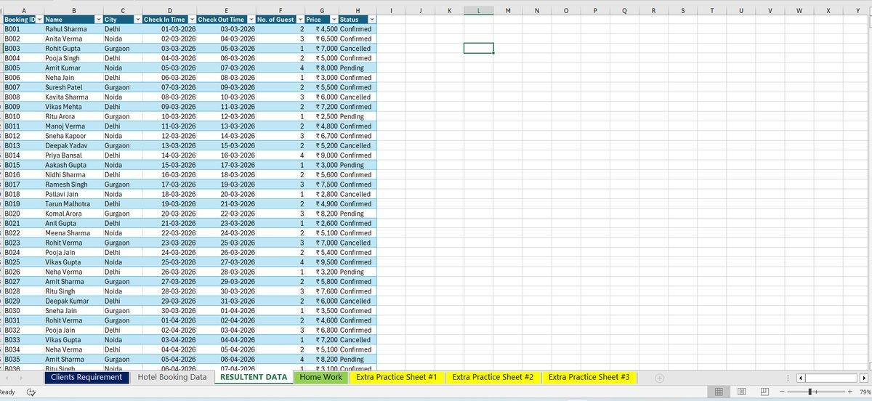The image size is (872, 401).
Task: Select booking ID B034 cell
Action: (23, 349)
